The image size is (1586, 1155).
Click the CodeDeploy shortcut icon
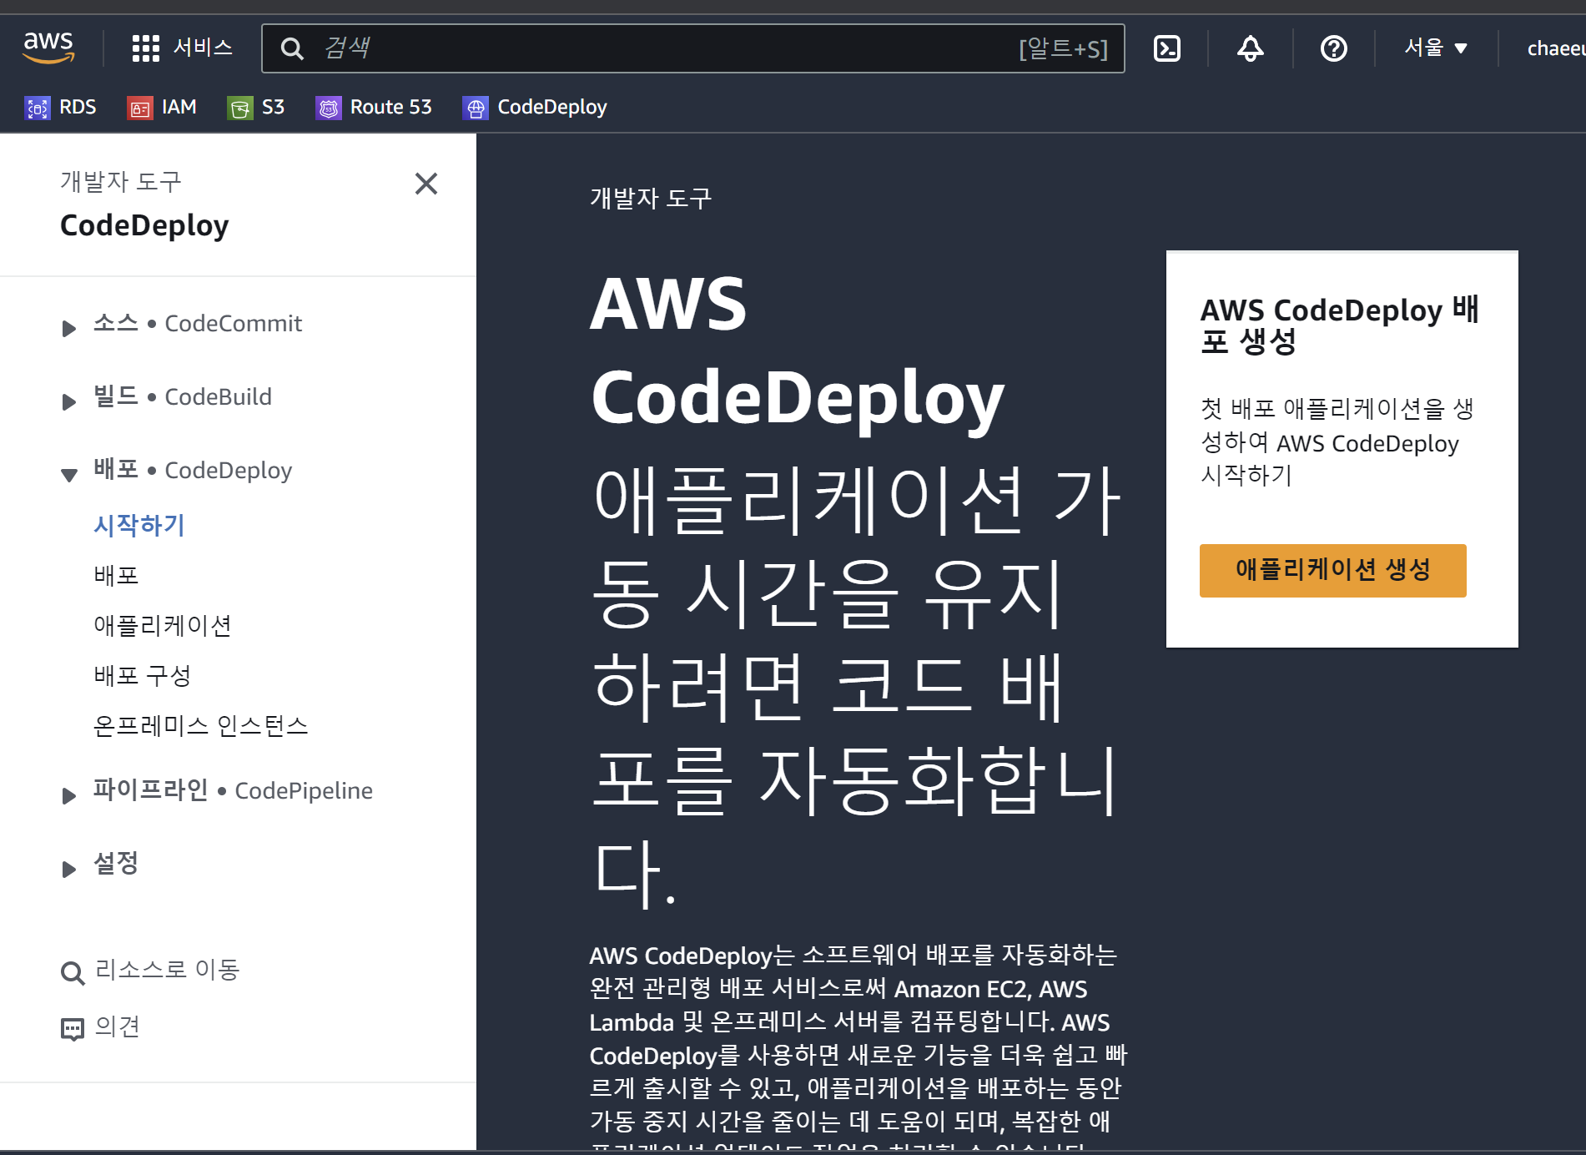pos(476,108)
